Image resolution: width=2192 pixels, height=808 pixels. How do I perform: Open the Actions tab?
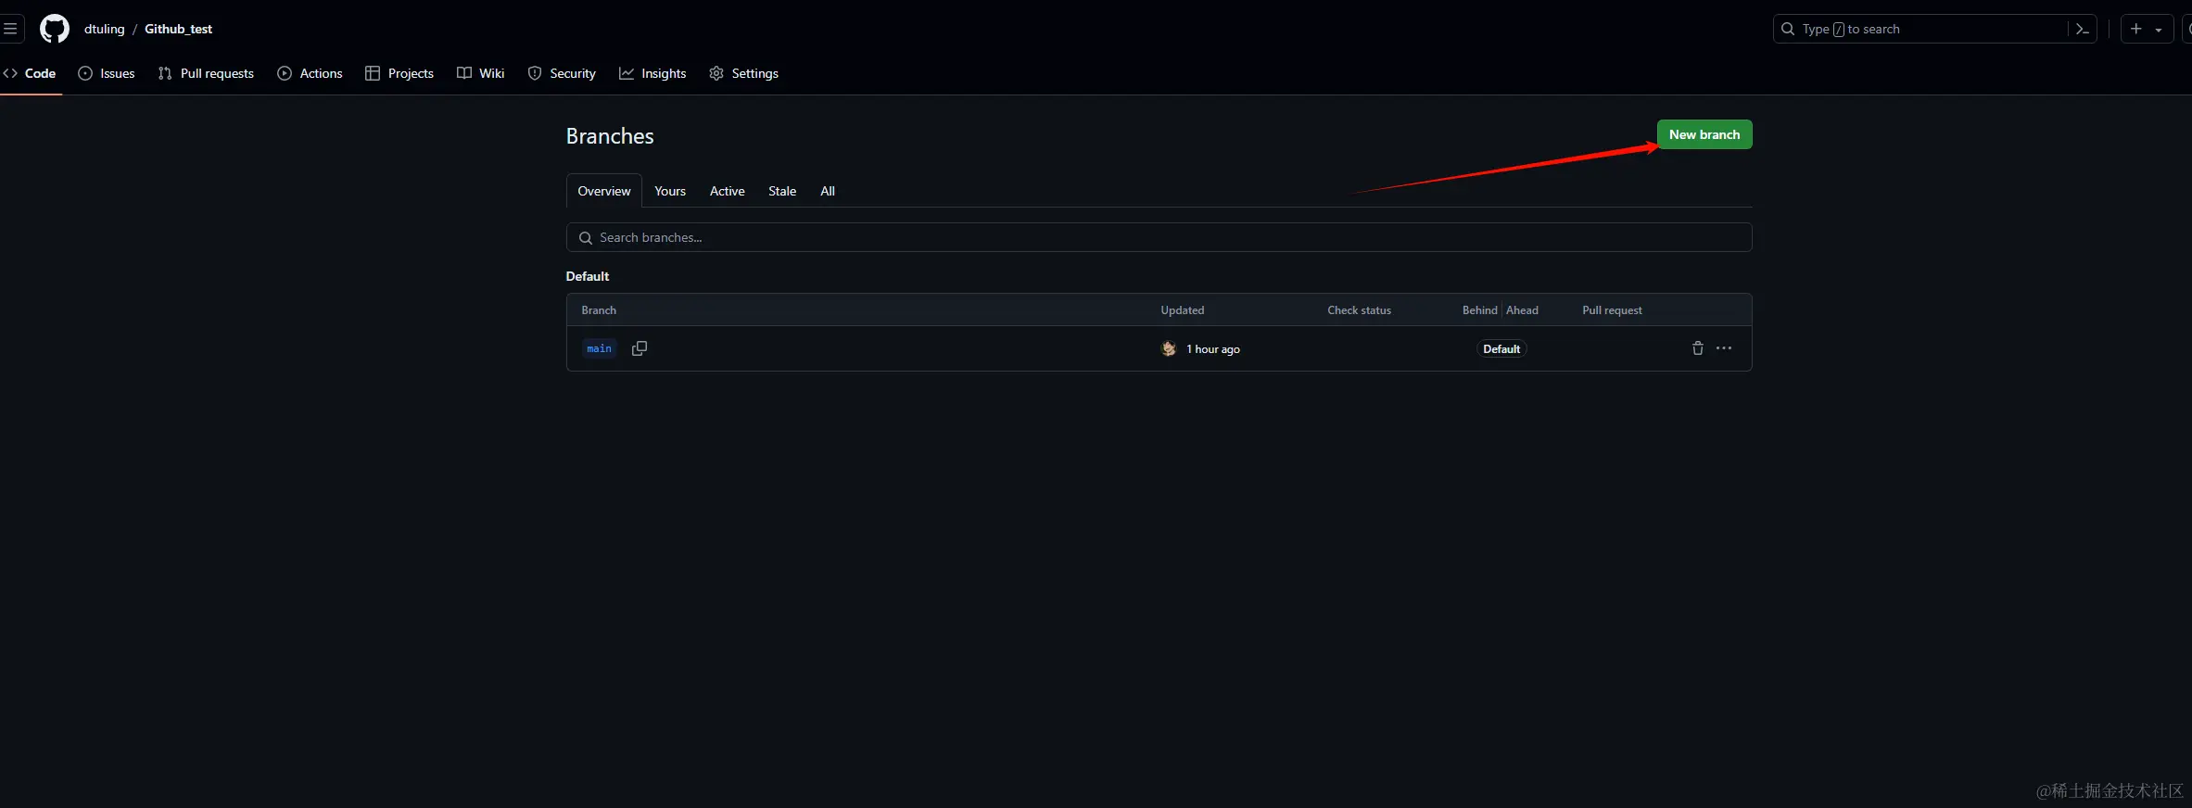(310, 73)
